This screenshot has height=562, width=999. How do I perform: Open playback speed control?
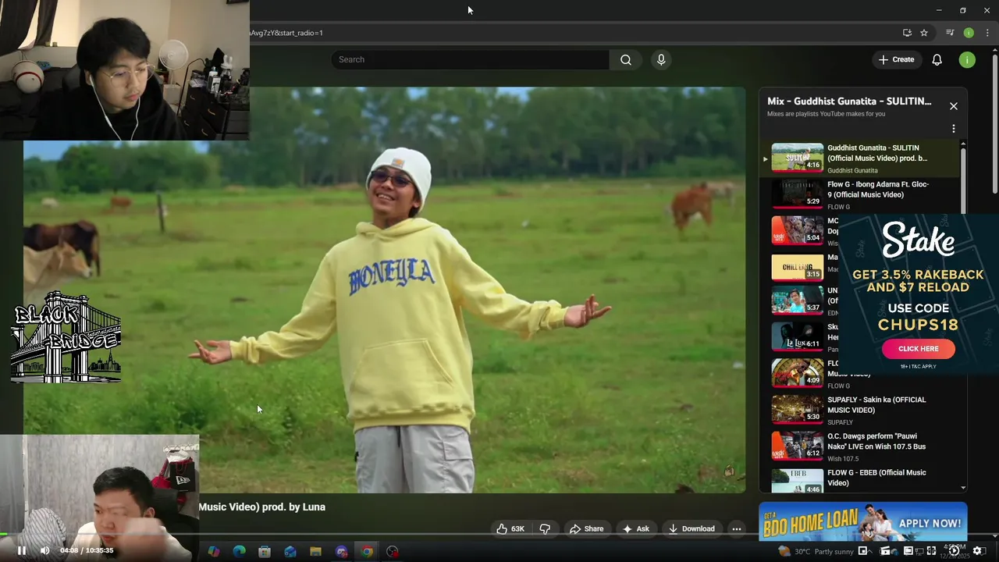(954, 551)
